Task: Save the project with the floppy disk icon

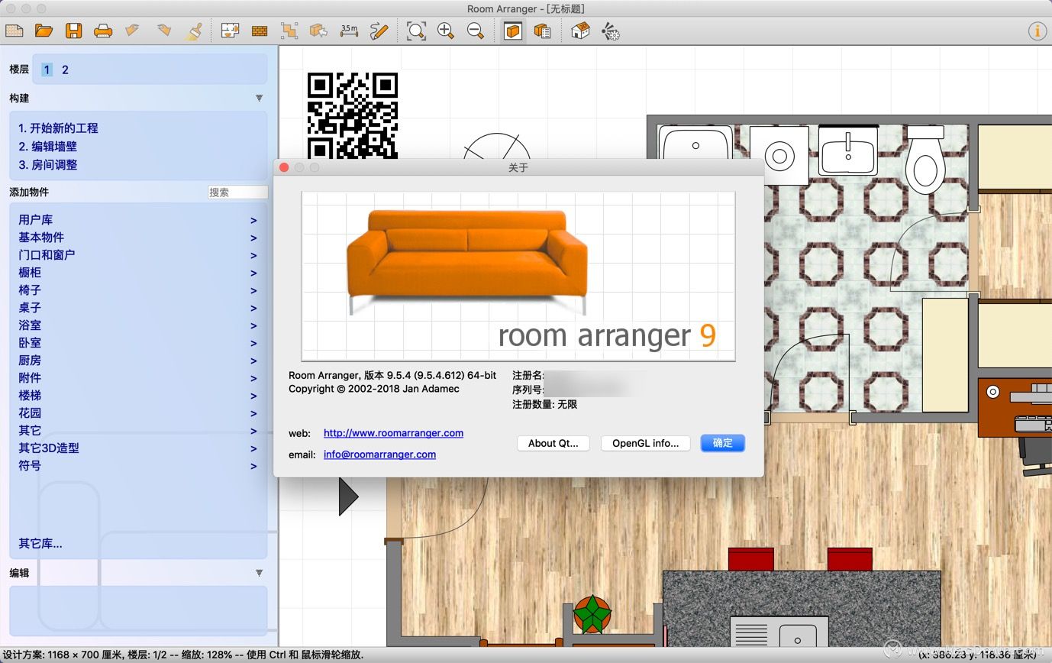Action: [73, 31]
